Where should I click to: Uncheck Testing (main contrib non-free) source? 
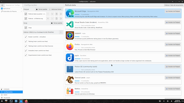tap(26, 41)
